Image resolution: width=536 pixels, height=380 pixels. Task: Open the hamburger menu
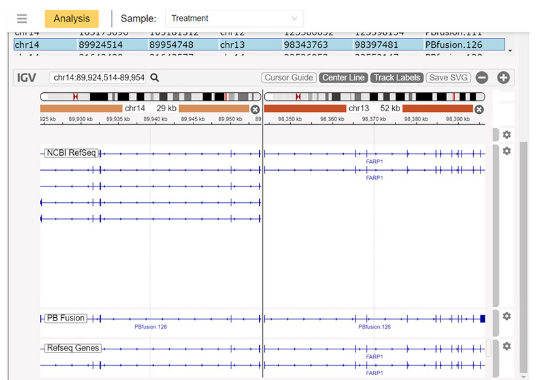pos(22,19)
